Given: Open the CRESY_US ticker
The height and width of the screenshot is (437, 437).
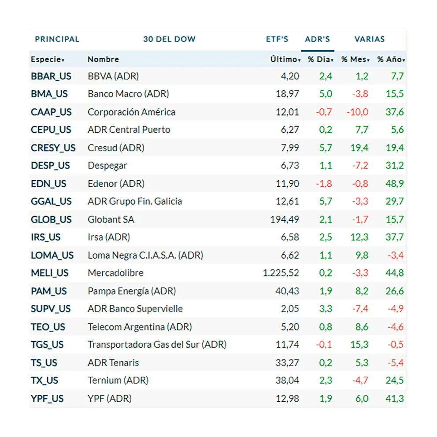Looking at the screenshot, I should click(x=53, y=148).
